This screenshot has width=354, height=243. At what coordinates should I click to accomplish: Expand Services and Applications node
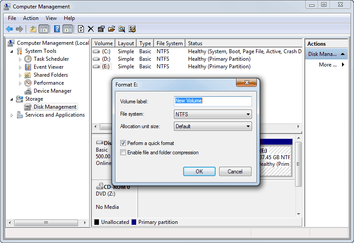[12, 115]
